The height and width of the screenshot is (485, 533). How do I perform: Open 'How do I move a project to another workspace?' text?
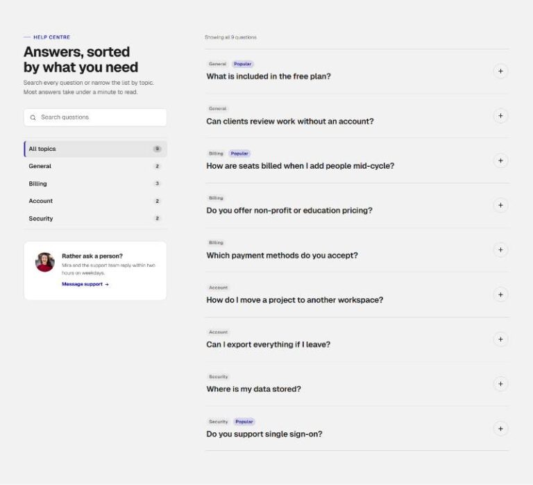tap(295, 300)
